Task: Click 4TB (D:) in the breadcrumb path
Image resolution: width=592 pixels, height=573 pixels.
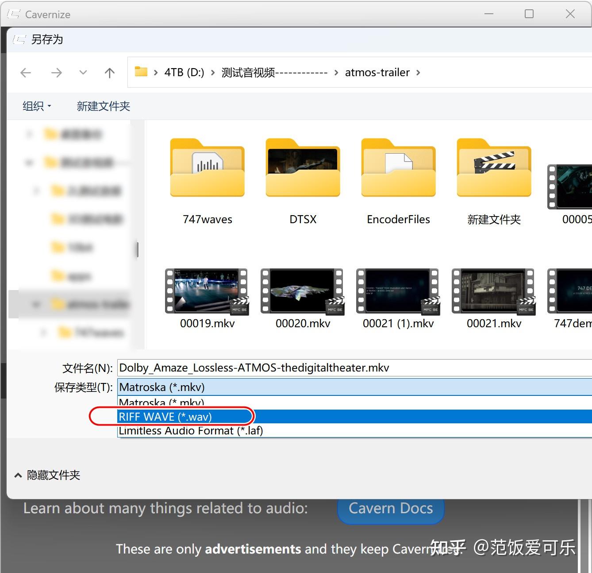Action: pyautogui.click(x=184, y=72)
